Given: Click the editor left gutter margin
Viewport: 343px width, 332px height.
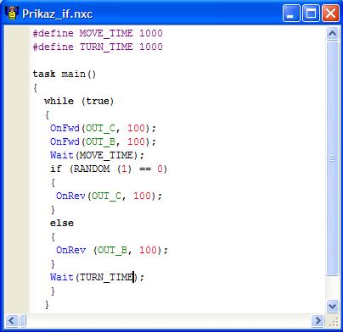Looking at the screenshot, I should (17, 169).
